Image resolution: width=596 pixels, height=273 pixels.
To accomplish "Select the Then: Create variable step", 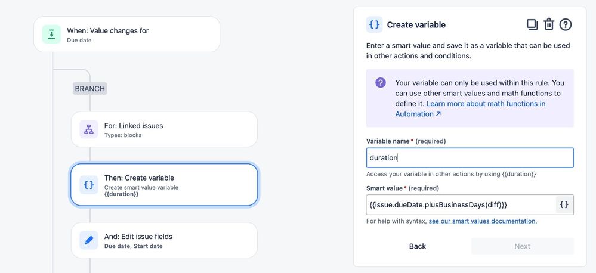I will click(x=164, y=185).
